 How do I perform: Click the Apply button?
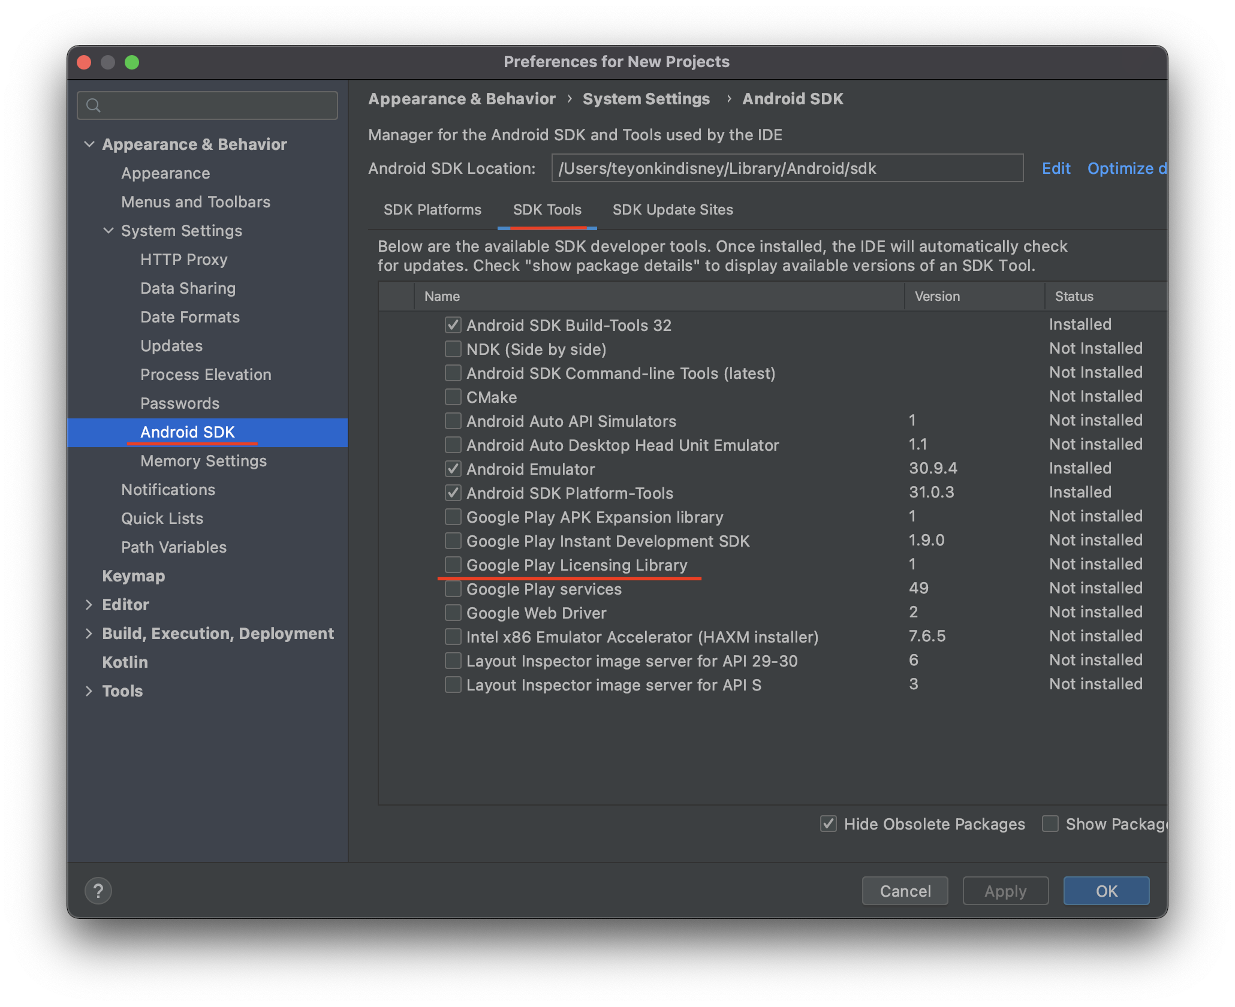click(1006, 891)
